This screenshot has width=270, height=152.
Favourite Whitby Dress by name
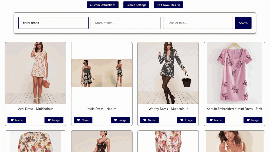coord(150,120)
